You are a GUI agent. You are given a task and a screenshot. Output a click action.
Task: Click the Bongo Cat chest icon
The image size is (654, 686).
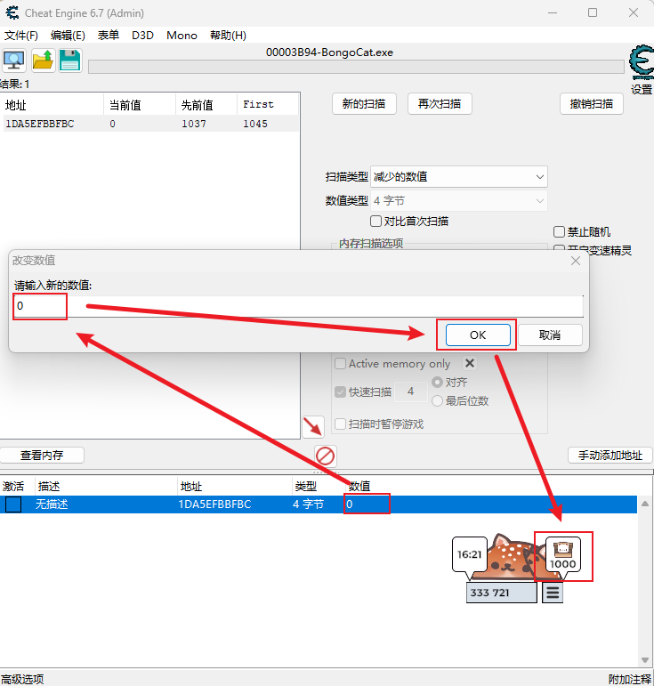point(562,549)
